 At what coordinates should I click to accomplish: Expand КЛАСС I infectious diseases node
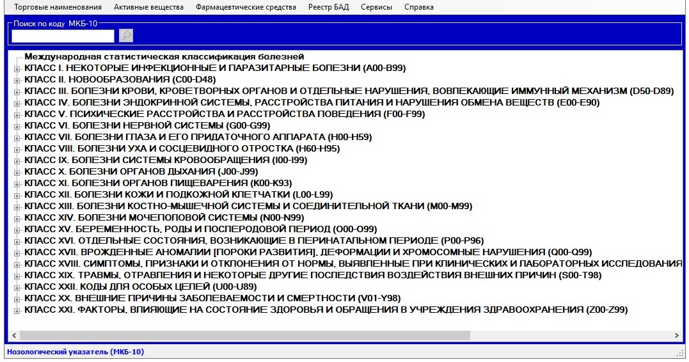point(17,68)
